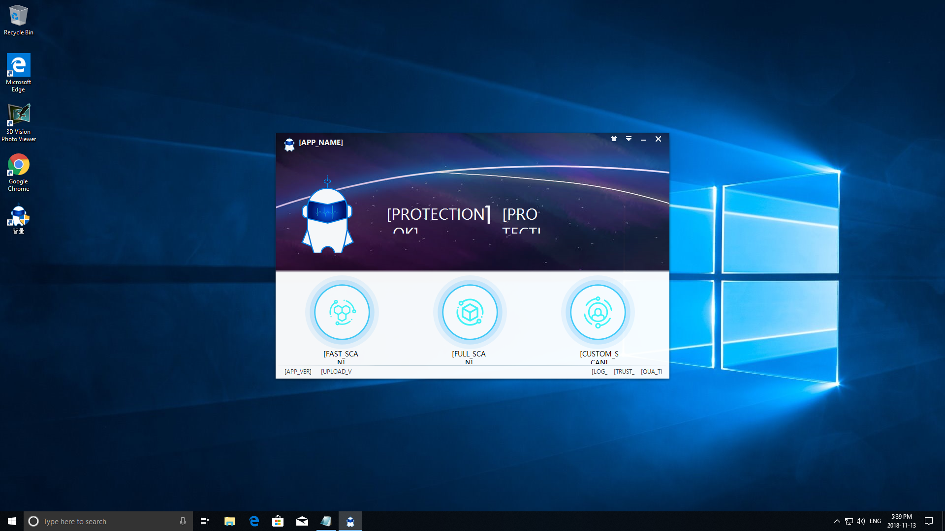945x531 pixels.
Task: Open the [TRUST_ link in footer
Action: pyautogui.click(x=624, y=372)
